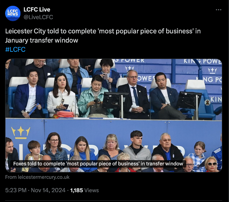Click the LCFC Live display name
The image size is (229, 202).
[37, 10]
